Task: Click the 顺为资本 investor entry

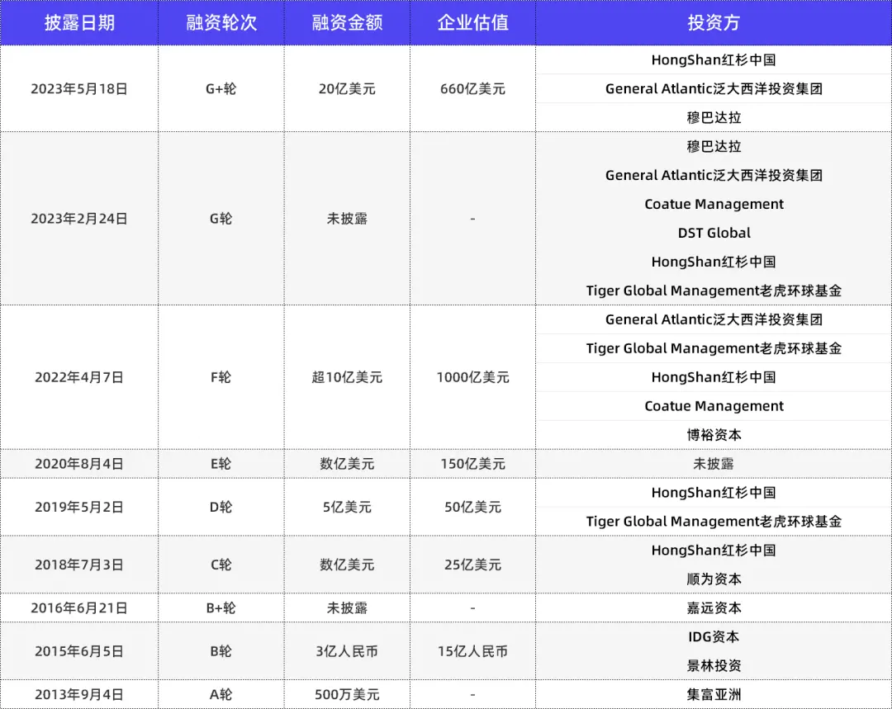Action: (x=714, y=579)
